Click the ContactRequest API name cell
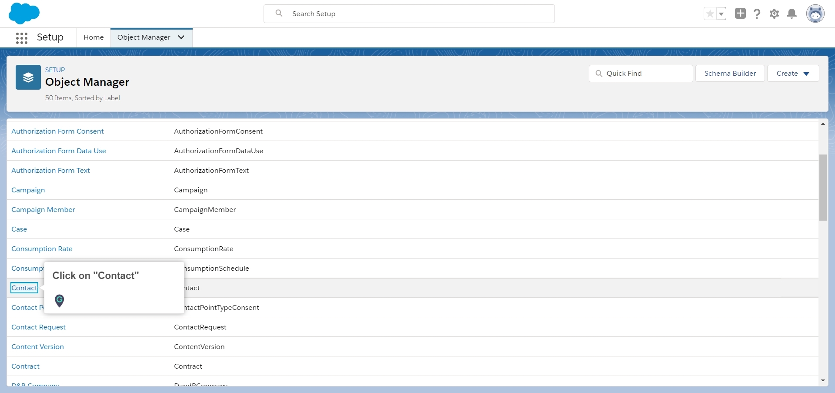Image resolution: width=835 pixels, height=393 pixels. pyautogui.click(x=200, y=327)
